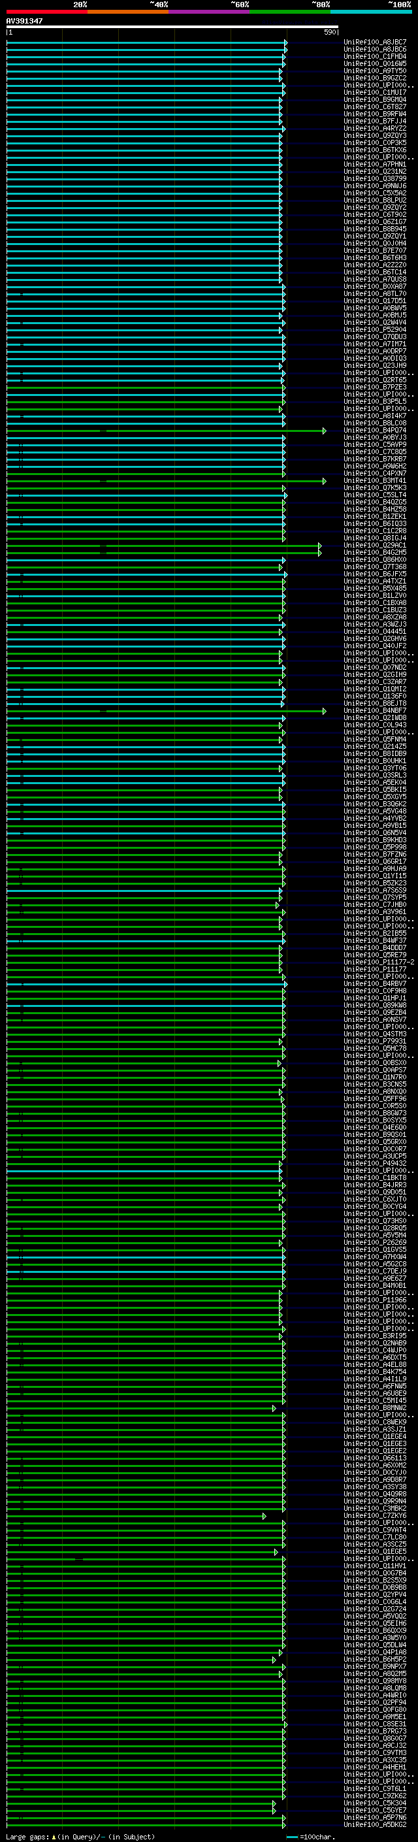Open hit UniRef100_A8JBC7
The image size is (418, 1842).
(375, 42)
